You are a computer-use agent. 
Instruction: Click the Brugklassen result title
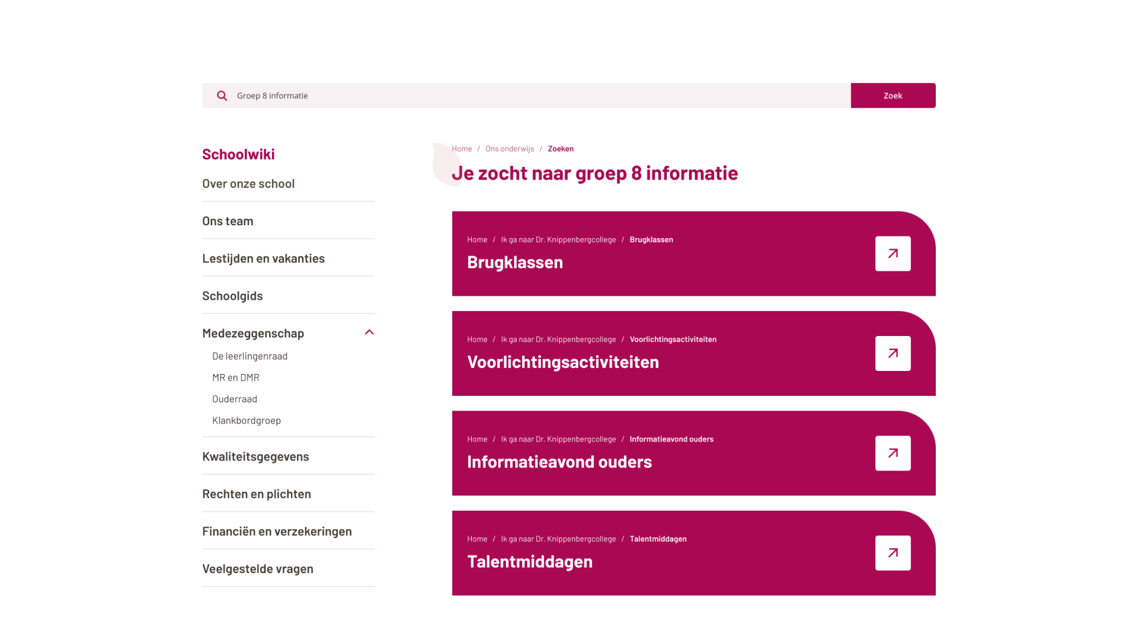[x=515, y=263]
